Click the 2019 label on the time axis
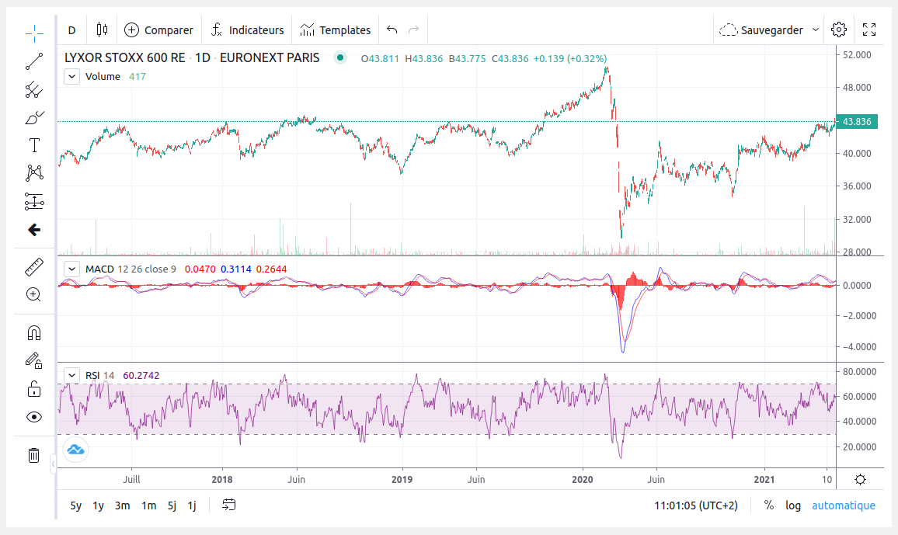898x535 pixels. tap(402, 480)
